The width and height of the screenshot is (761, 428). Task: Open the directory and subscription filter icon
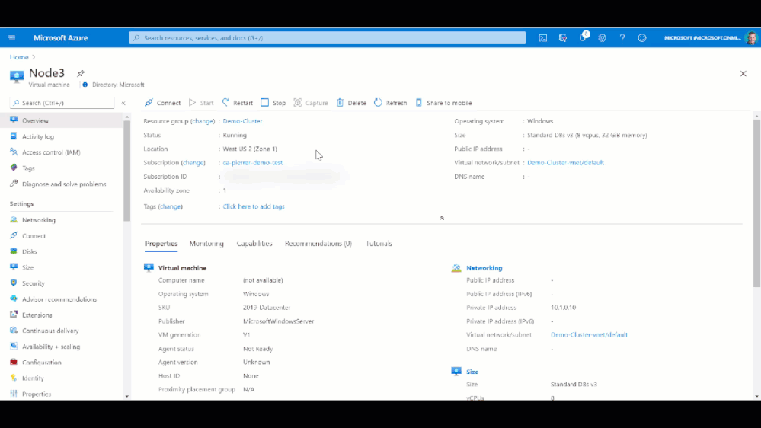point(562,38)
